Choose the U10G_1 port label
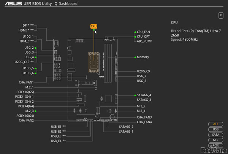Viewport: 228px width, 154px height. coord(28,37)
